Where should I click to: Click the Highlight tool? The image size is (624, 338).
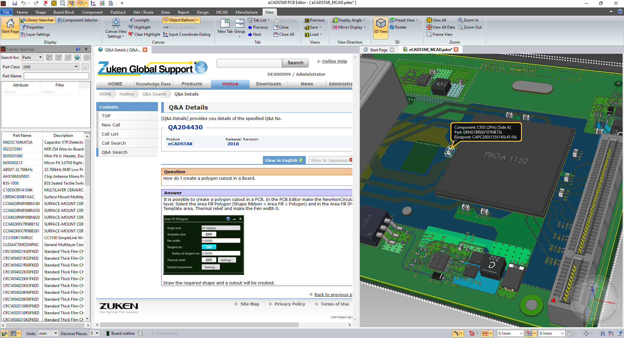(x=139, y=27)
